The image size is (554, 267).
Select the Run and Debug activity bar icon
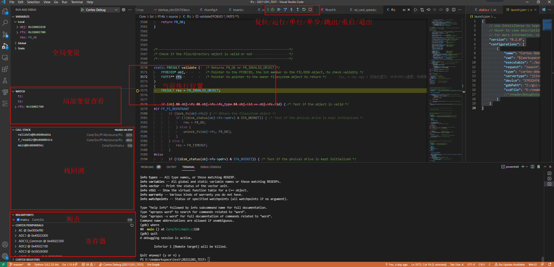pos(5,46)
